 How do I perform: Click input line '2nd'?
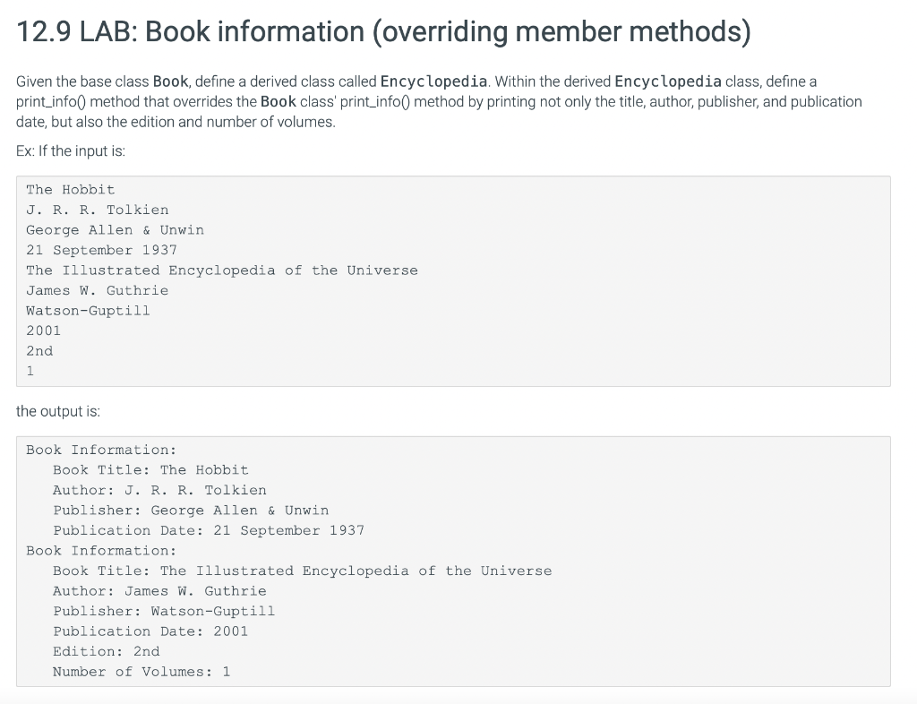(x=39, y=351)
